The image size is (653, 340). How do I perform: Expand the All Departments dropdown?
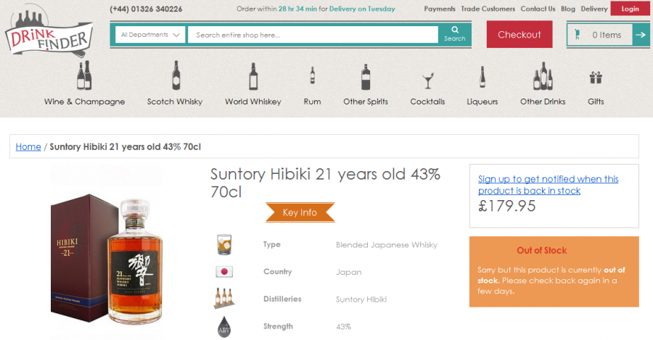pos(149,35)
